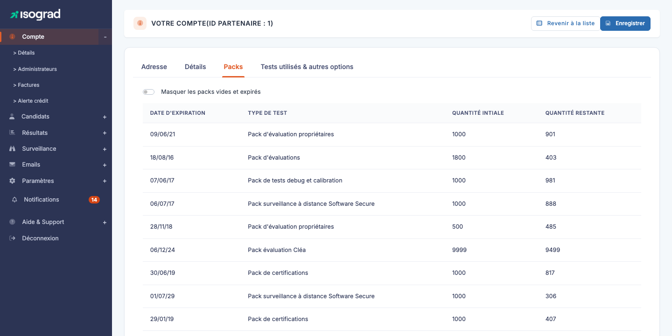Image resolution: width=672 pixels, height=336 pixels.
Task: Click the initial quantity 9999
Action: (x=459, y=250)
